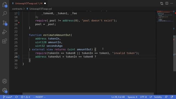The image size is (176, 99).
Task: Click the -- INSERT -- vim mode indicator
Action: coord(39,97)
